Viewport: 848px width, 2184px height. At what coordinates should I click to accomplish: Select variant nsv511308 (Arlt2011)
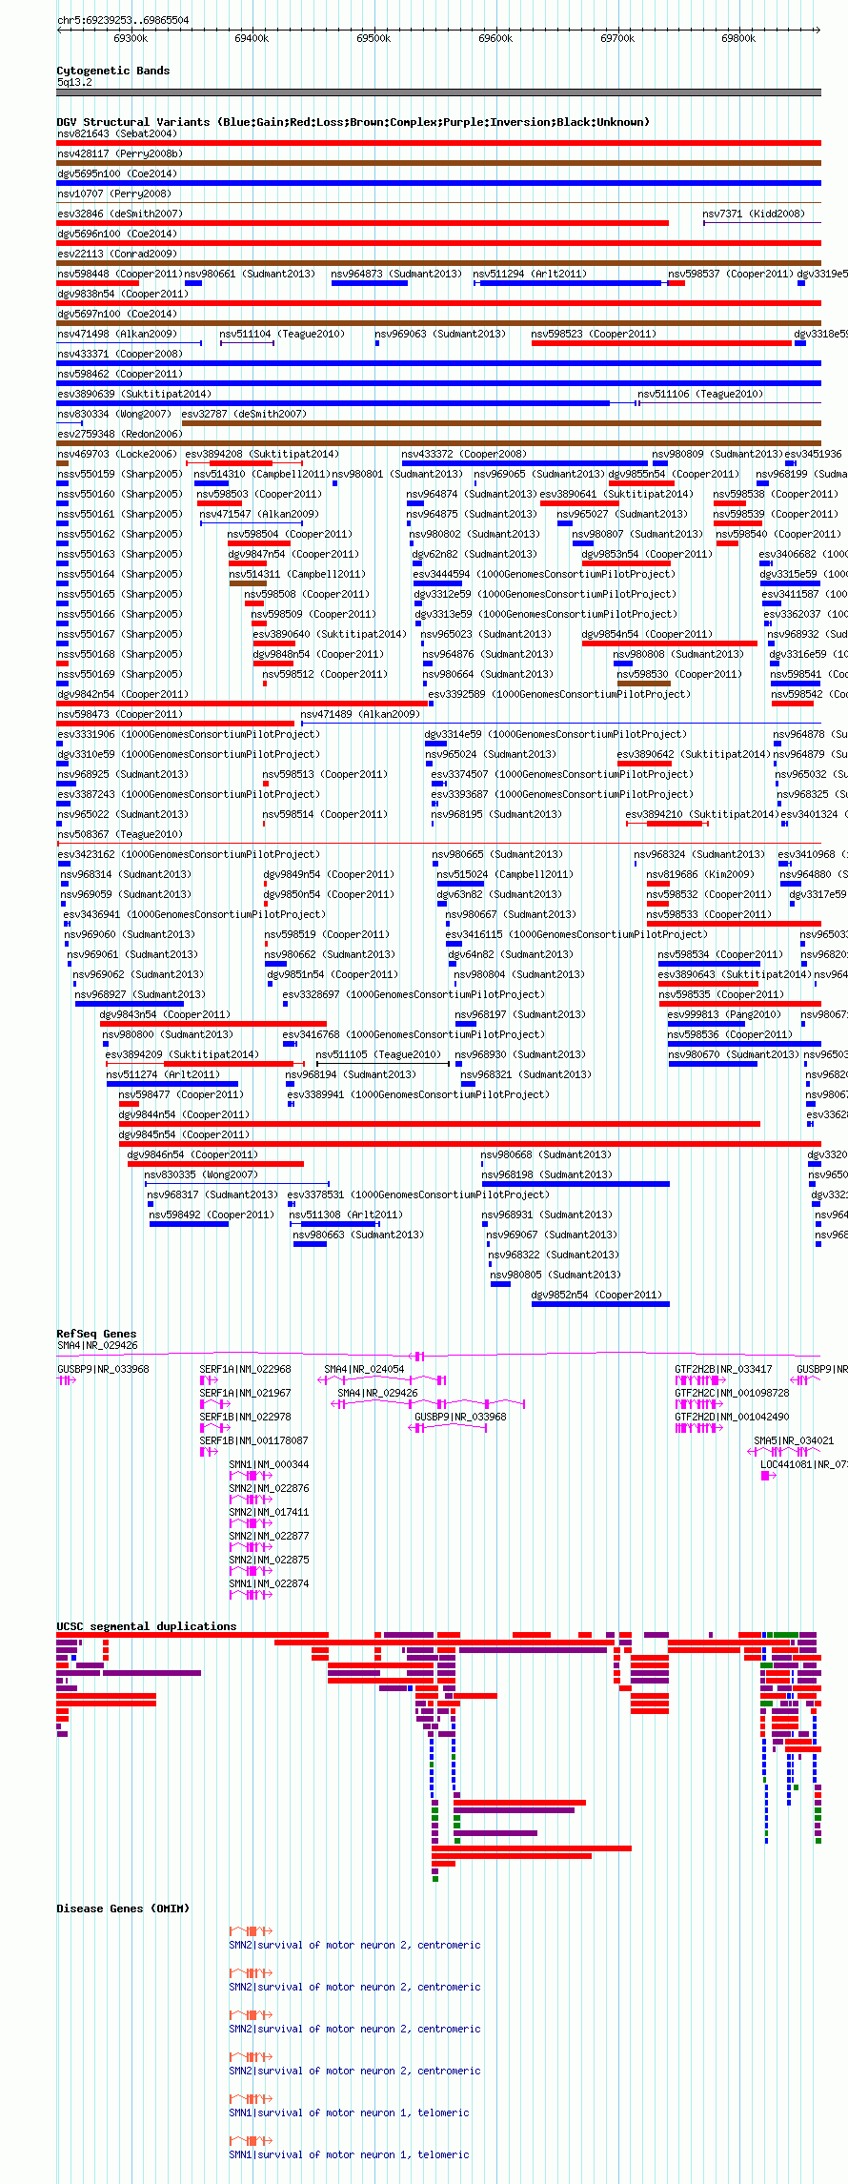[347, 1214]
